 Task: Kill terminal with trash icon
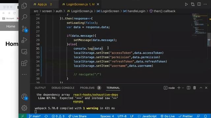(195, 88)
